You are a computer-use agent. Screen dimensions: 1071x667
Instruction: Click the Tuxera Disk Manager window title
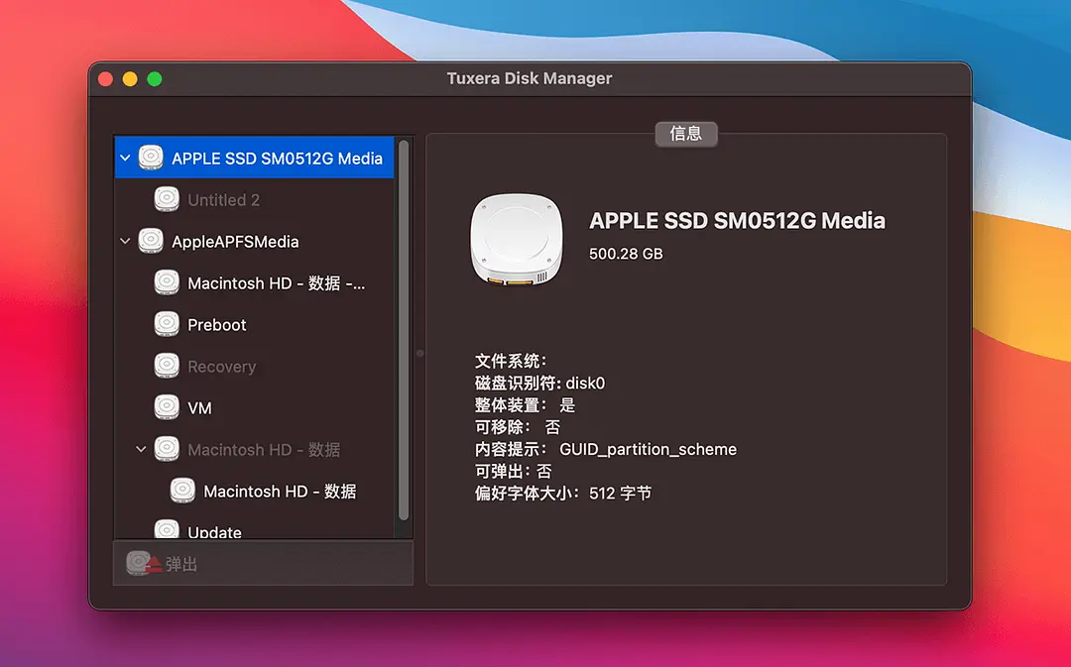point(530,78)
